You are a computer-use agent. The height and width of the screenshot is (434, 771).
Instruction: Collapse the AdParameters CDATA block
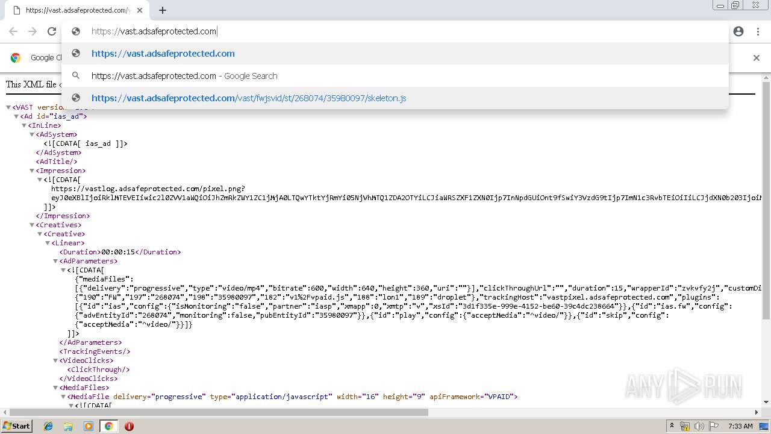click(x=63, y=270)
